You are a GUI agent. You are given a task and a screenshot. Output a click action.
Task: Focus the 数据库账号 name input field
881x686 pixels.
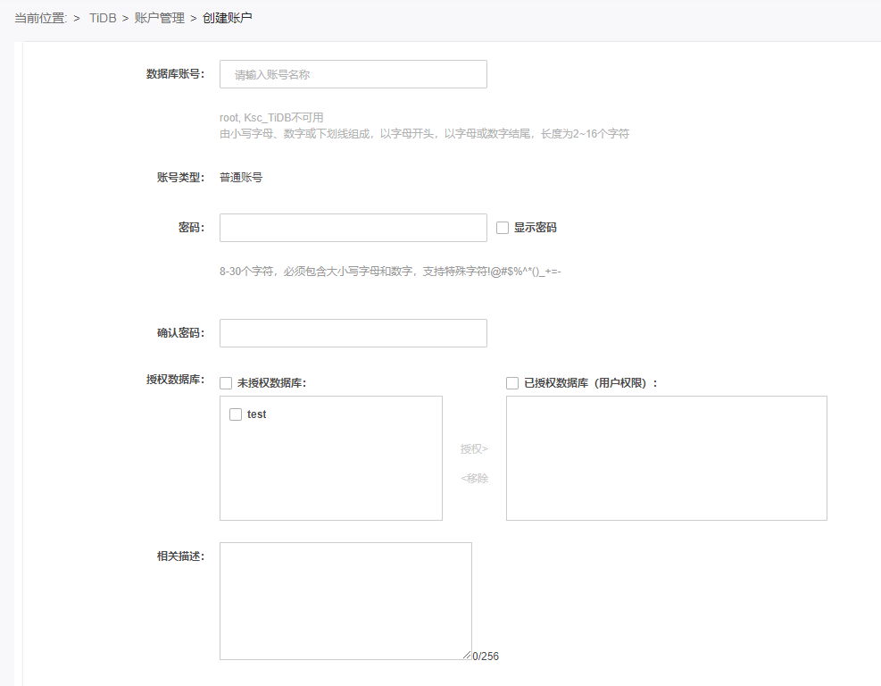[x=353, y=74]
